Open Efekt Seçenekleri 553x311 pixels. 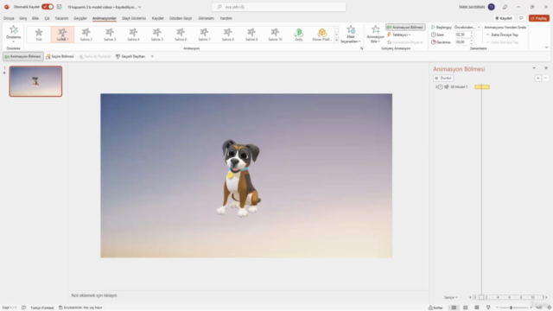coord(351,35)
